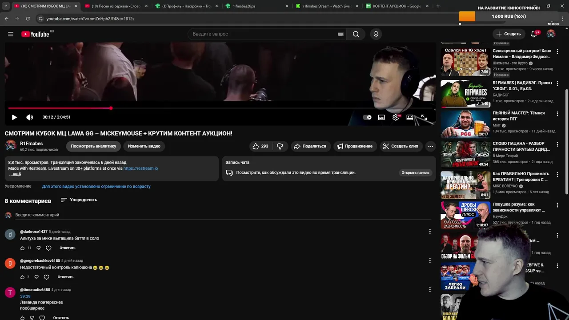Click the page vertical scrollbar
The height and width of the screenshot is (320, 569).
pyautogui.click(x=566, y=141)
